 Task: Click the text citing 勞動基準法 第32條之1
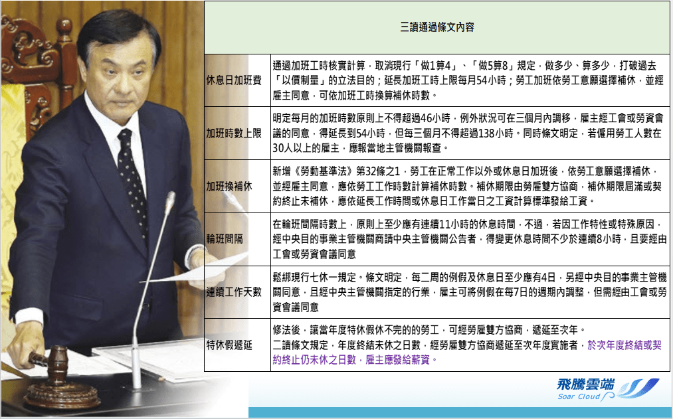tap(468, 187)
